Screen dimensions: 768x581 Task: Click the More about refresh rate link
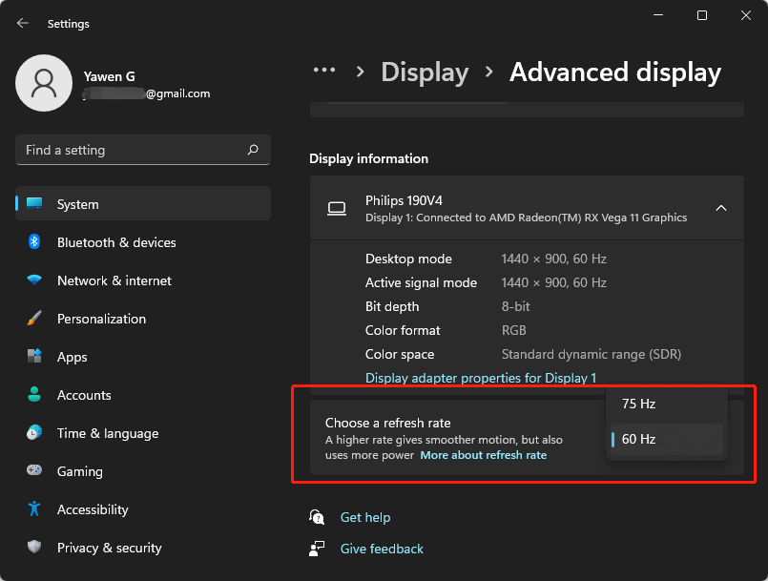tap(484, 455)
